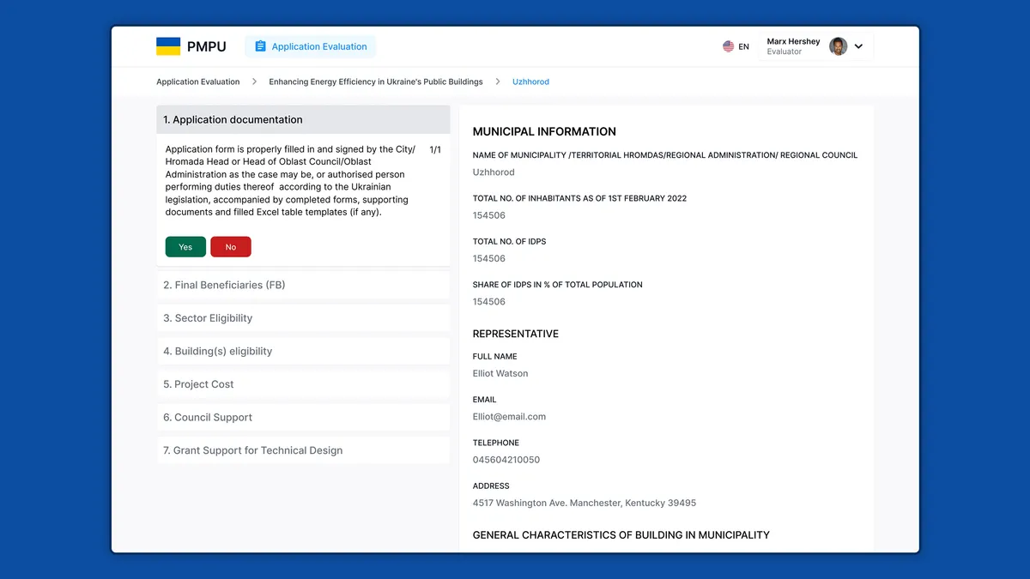Expand Final Beneficiaries (FB) section
Viewport: 1030px width, 579px height.
pyautogui.click(x=303, y=285)
